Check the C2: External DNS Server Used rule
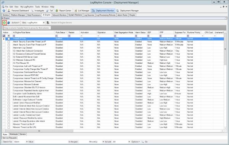The width and height of the screenshot is (229, 145). (9, 57)
